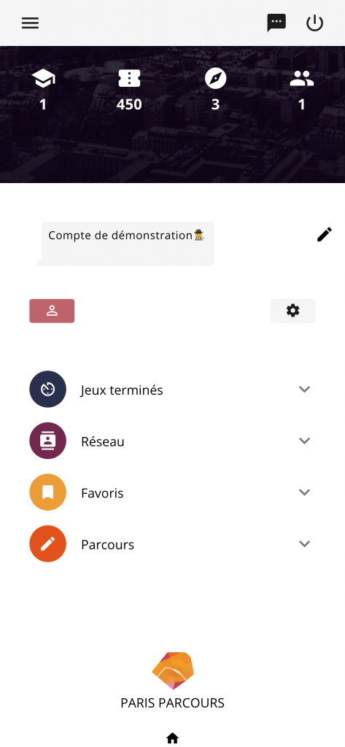The height and width of the screenshot is (747, 345).
Task: Tap the graduation cap level icon
Action: (43, 79)
